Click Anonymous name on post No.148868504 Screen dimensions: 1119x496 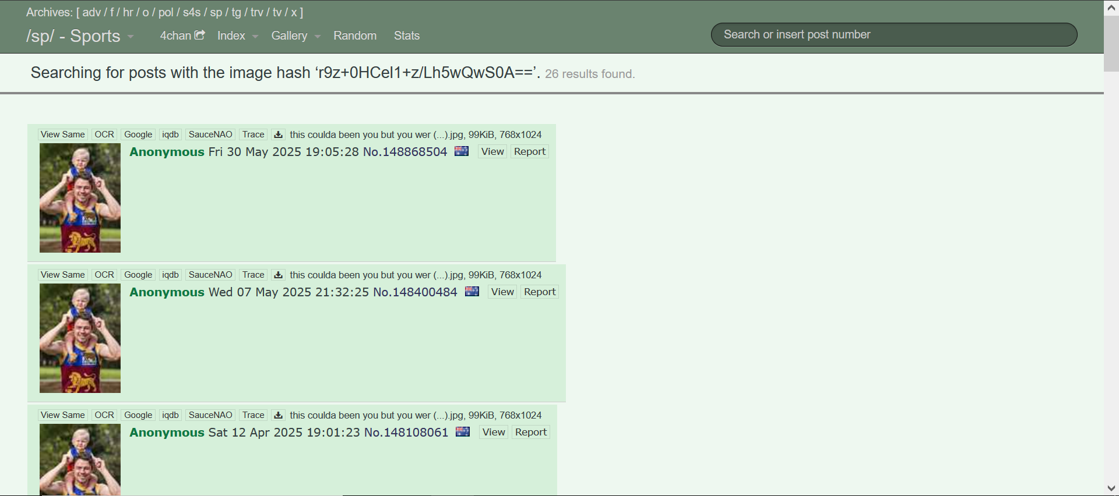click(x=167, y=151)
